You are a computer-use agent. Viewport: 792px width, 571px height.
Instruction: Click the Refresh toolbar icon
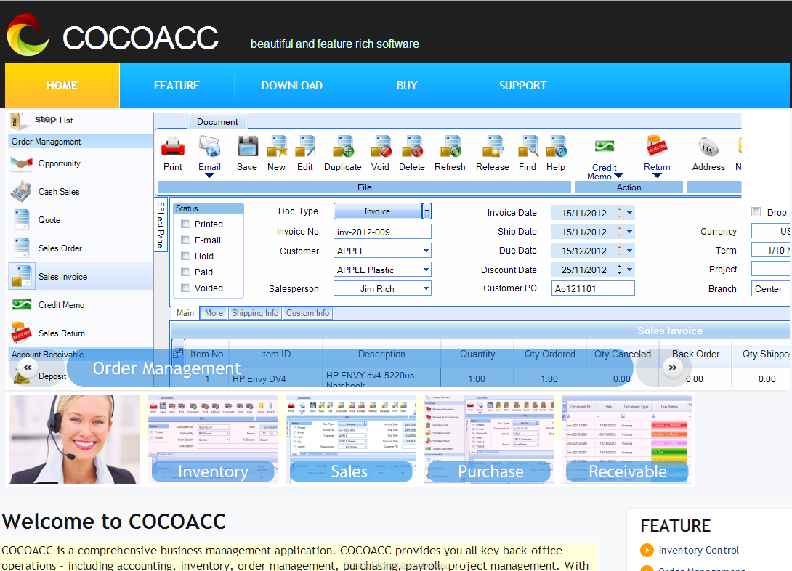click(x=450, y=147)
